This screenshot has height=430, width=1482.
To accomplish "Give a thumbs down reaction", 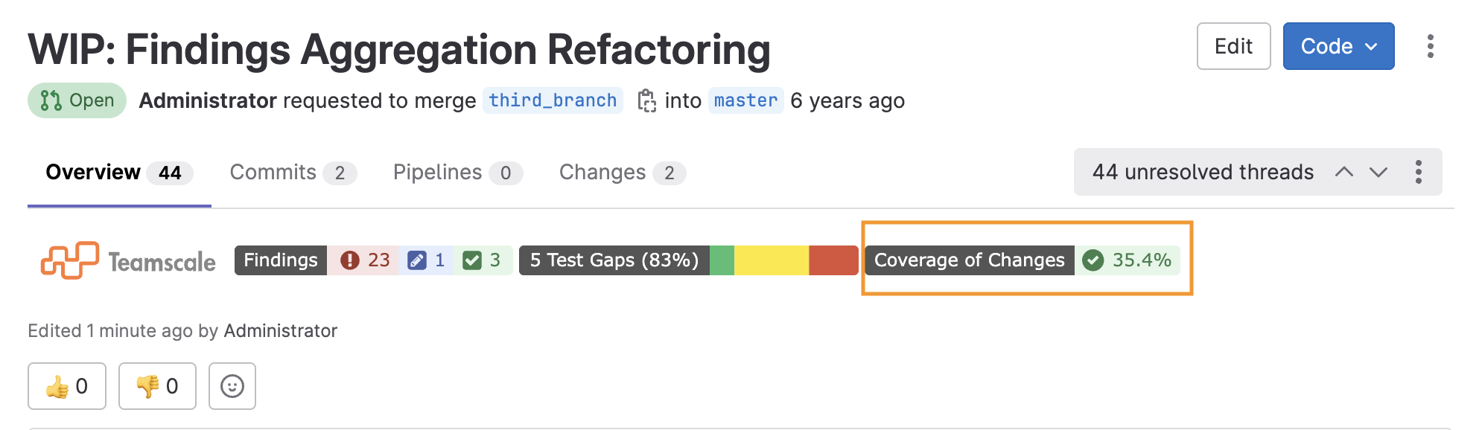I will coord(156,386).
